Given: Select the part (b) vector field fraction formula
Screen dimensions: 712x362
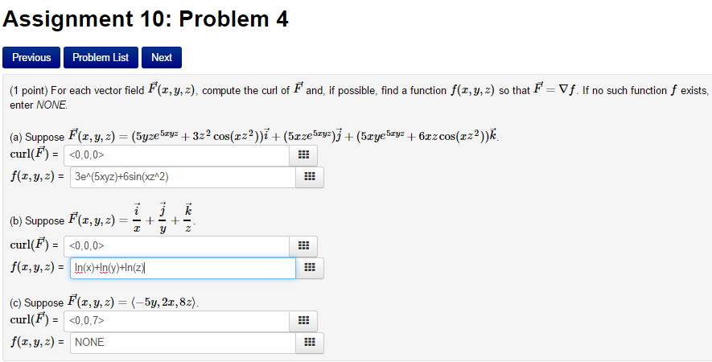Looking at the screenshot, I should click(x=132, y=218).
